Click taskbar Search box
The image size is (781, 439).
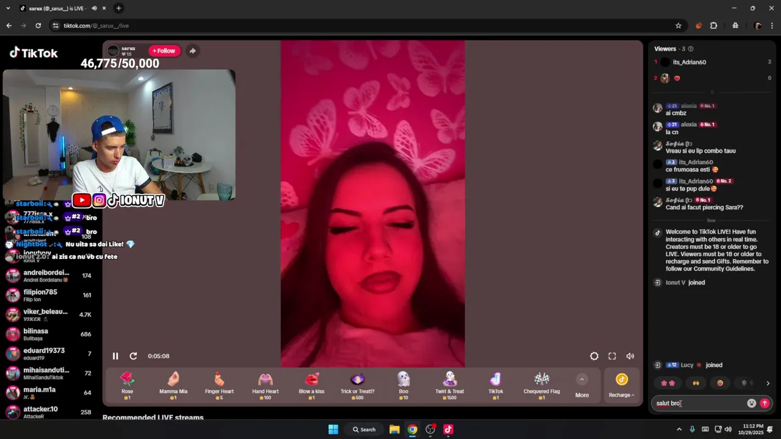point(364,429)
